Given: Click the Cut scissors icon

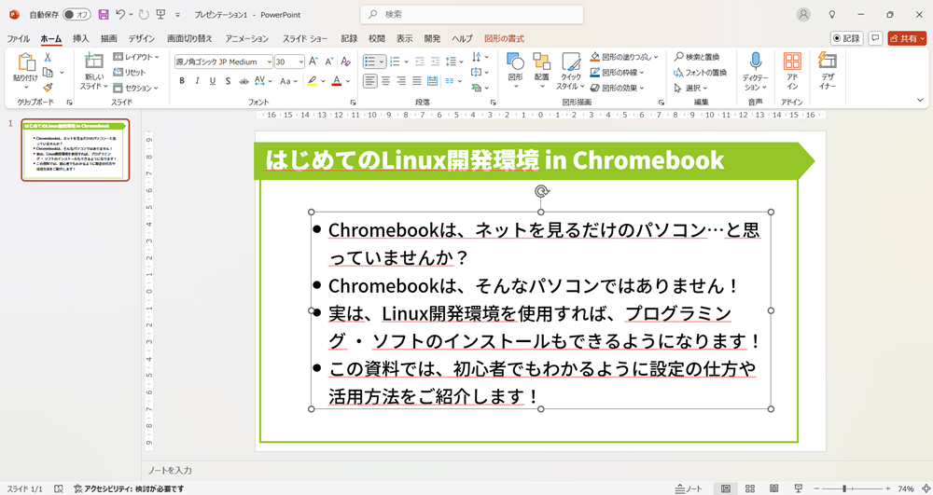Looking at the screenshot, I should [48, 57].
